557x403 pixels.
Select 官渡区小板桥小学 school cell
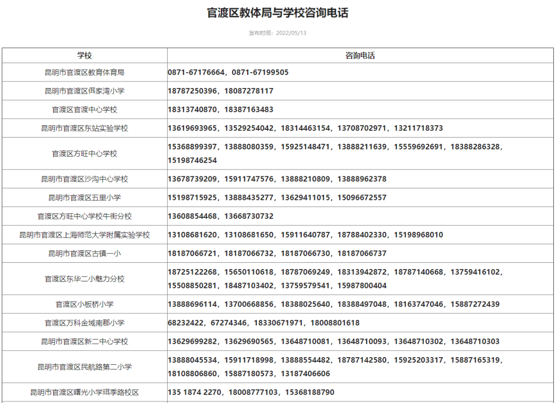(x=85, y=304)
